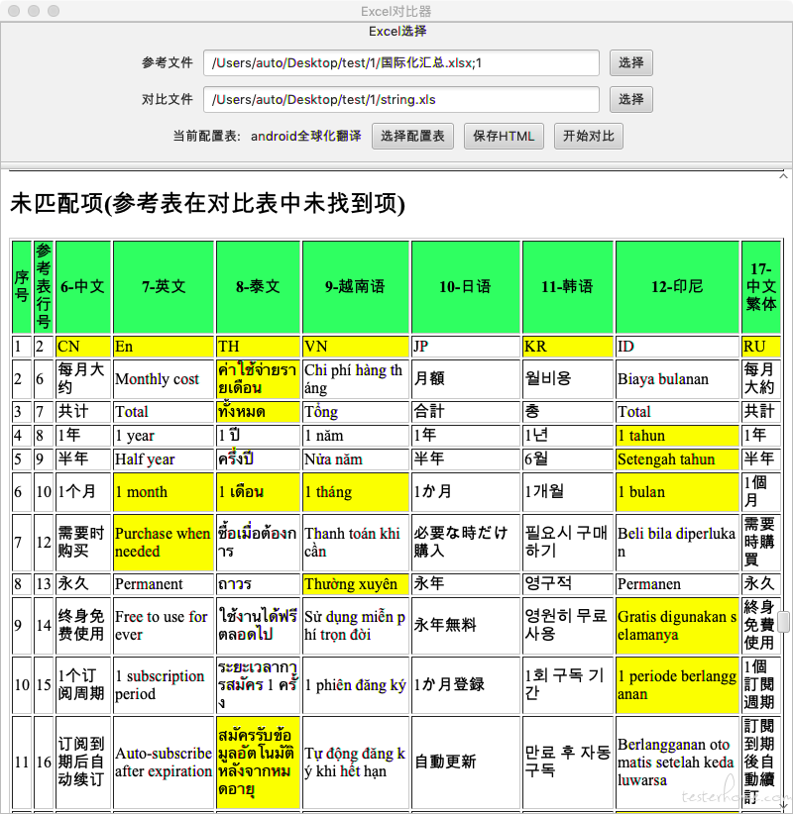Click the 永年無料 cell

click(466, 626)
